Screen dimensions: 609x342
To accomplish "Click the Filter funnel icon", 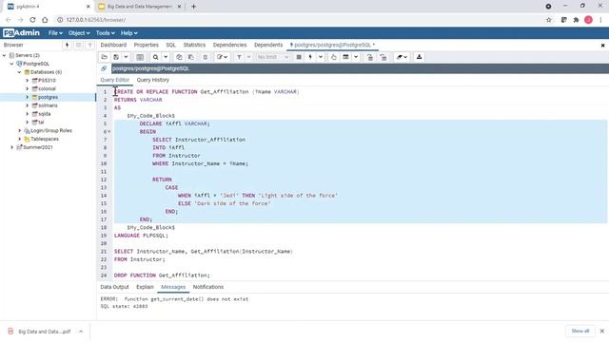I will [x=239, y=57].
